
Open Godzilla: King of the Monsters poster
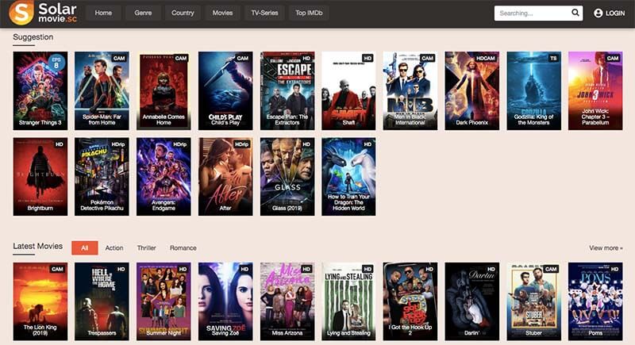point(533,90)
